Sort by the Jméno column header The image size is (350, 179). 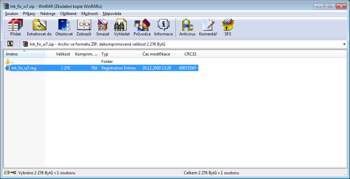coord(24,54)
